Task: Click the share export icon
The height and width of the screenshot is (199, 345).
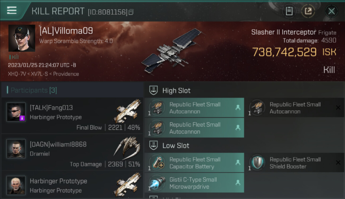Action: (x=308, y=11)
